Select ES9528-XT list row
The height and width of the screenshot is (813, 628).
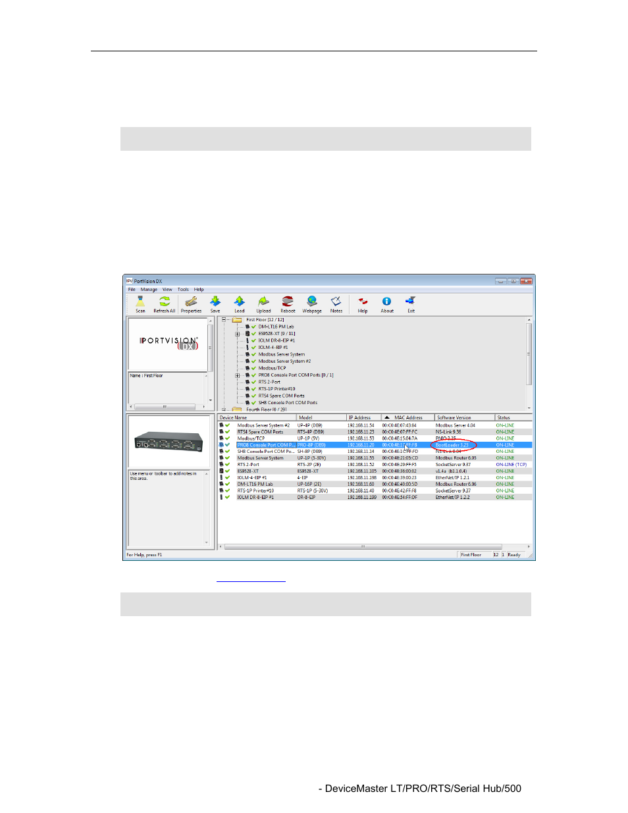click(375, 471)
